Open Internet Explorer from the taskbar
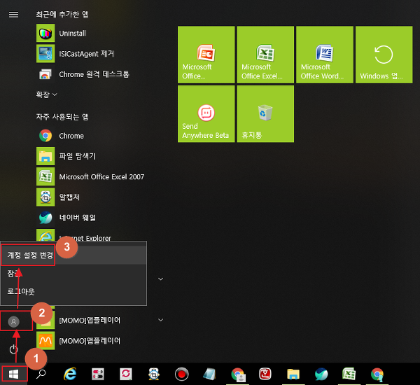The height and width of the screenshot is (385, 420). click(70, 374)
